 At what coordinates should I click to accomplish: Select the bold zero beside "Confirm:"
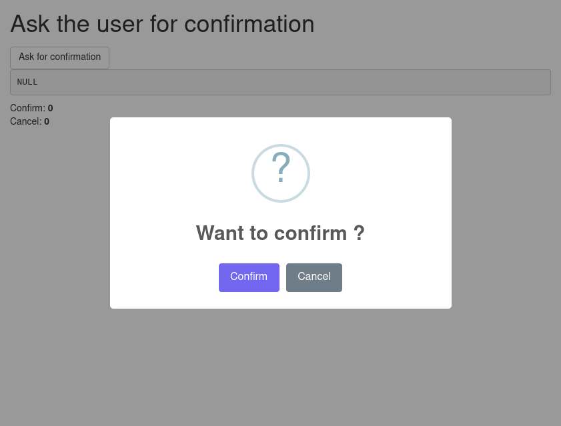tap(50, 108)
